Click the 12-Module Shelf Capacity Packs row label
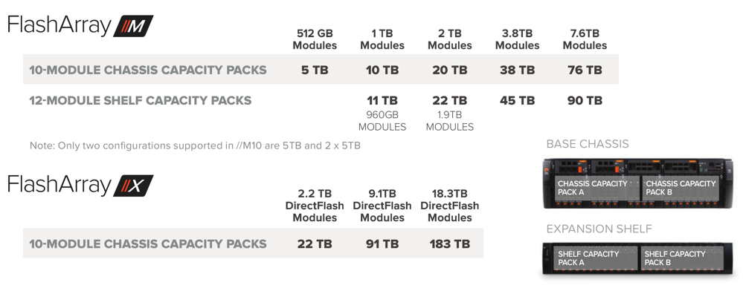Image resolution: width=743 pixels, height=288 pixels. coord(141,101)
